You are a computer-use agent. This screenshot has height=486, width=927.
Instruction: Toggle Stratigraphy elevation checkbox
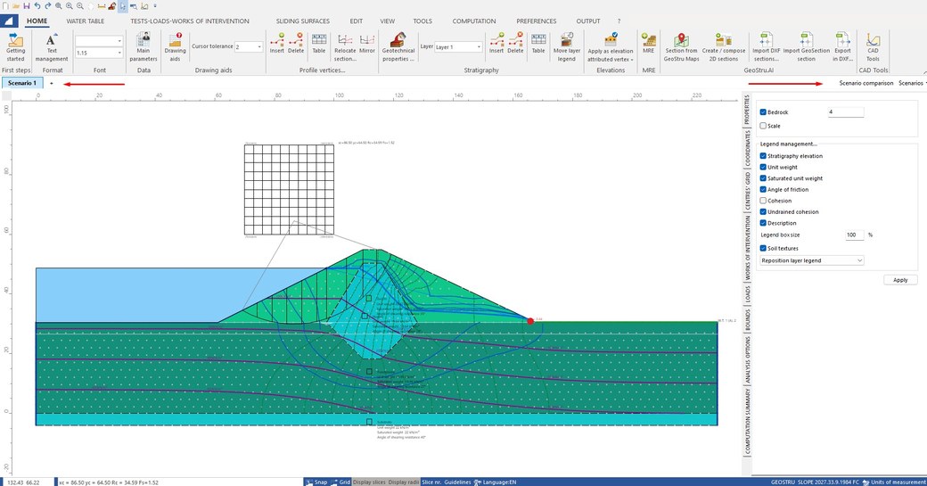tap(763, 156)
